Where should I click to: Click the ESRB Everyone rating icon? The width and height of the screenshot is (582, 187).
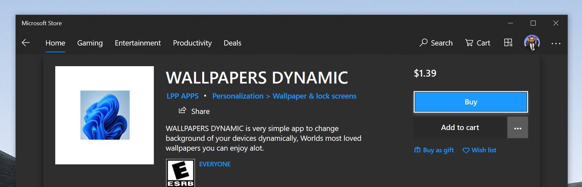coord(180,173)
